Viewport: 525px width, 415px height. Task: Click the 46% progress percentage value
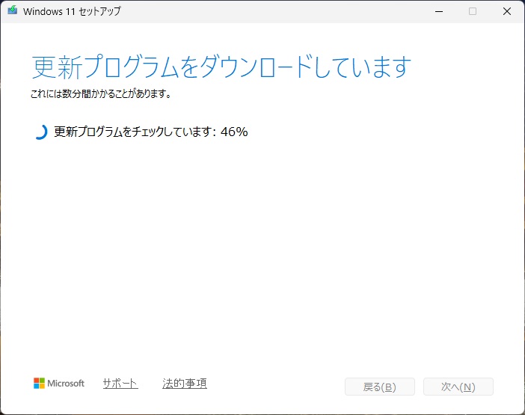coord(234,132)
